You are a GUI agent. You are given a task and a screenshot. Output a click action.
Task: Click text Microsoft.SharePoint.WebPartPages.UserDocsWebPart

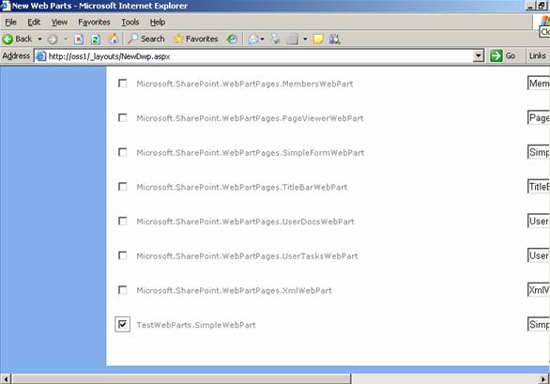pyautogui.click(x=246, y=222)
